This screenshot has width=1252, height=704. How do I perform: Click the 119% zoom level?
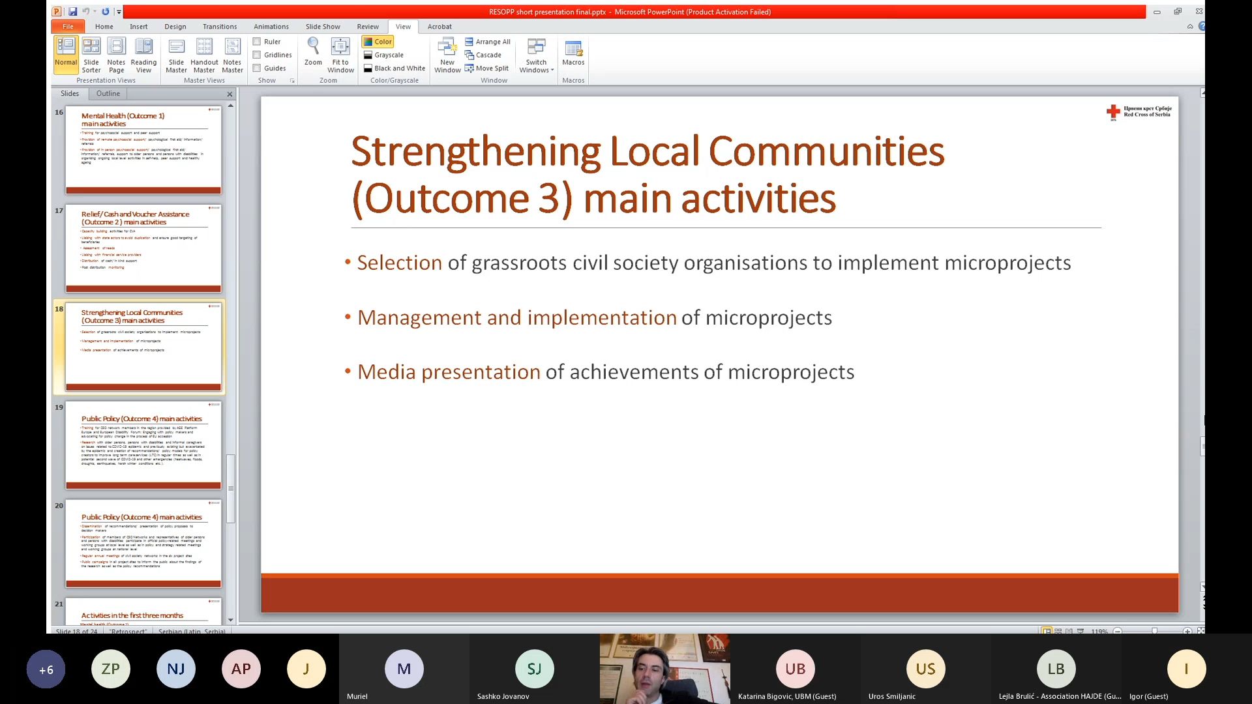coord(1099,631)
